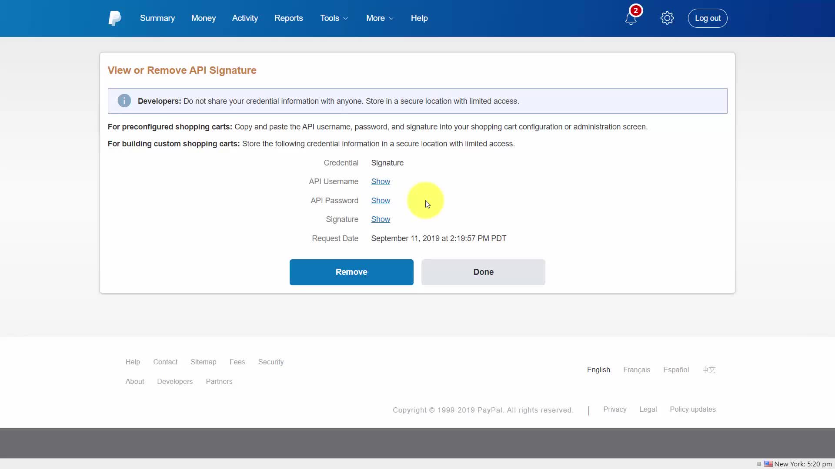The width and height of the screenshot is (835, 469).
Task: Switch language to Chinese (中文)
Action: click(x=709, y=370)
